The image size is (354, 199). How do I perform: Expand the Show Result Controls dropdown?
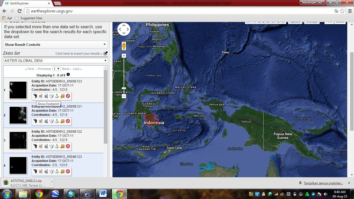click(x=55, y=45)
